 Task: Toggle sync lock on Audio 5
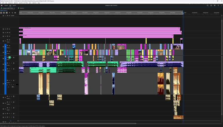coord(7,96)
